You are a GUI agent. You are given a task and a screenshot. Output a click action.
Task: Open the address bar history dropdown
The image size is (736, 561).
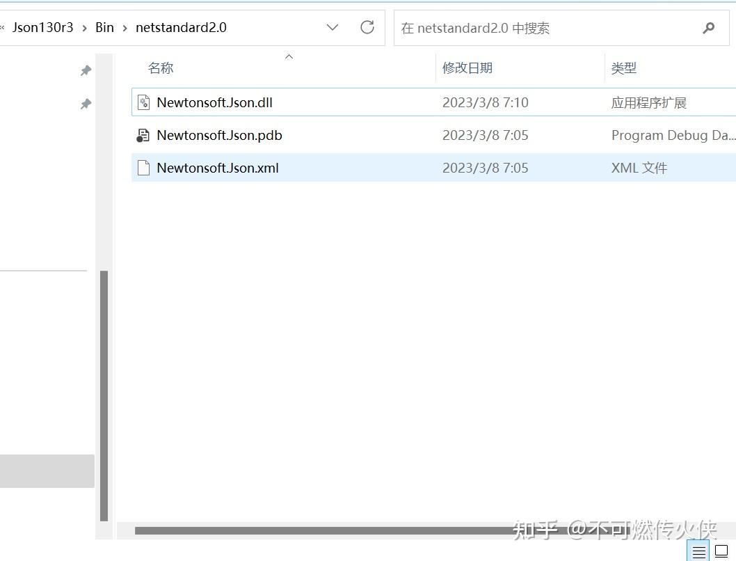tap(332, 27)
